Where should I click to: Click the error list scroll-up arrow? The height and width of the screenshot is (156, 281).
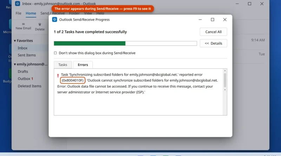pos(225,71)
